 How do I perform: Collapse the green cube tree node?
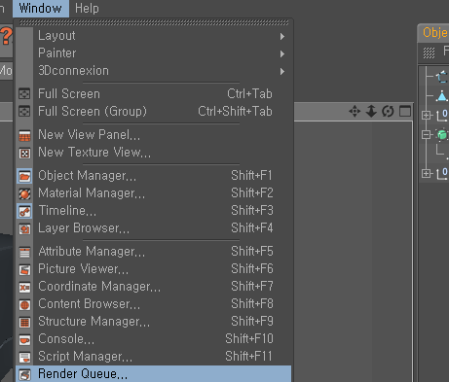tap(426, 134)
